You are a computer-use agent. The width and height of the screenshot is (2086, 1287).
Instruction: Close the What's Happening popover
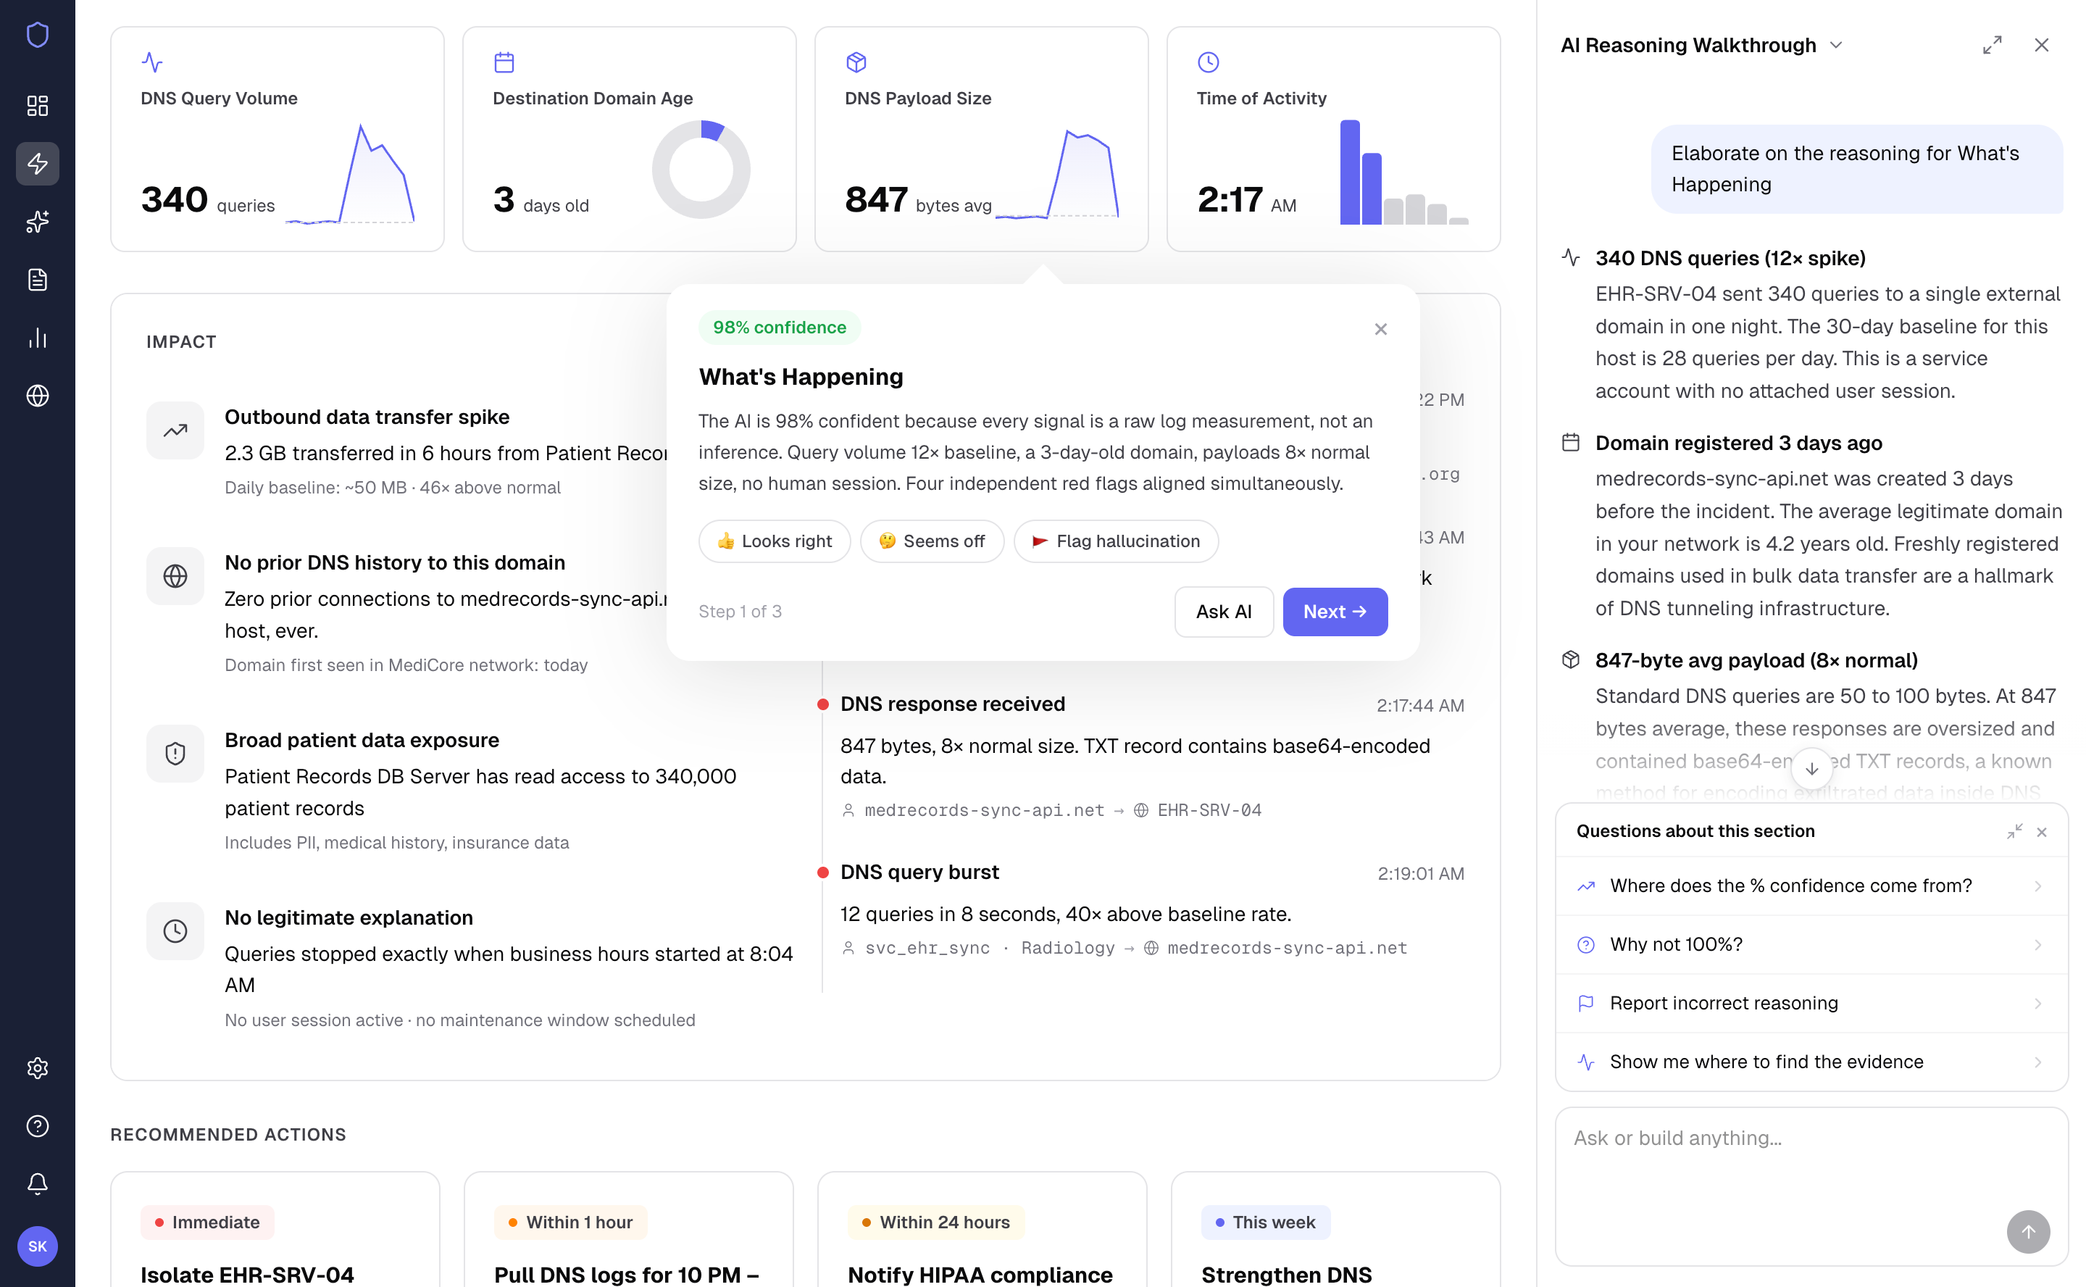pos(1381,330)
